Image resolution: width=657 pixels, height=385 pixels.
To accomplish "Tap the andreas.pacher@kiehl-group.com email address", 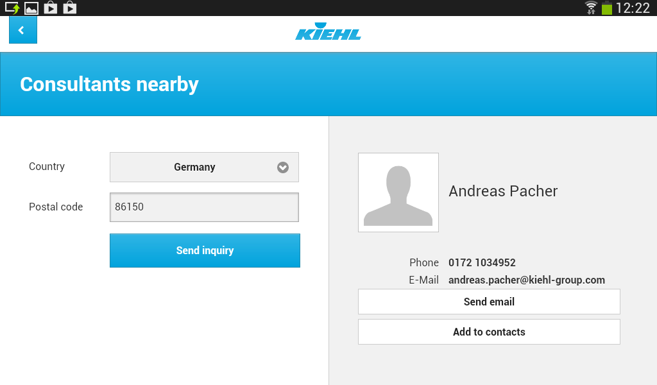I will 527,280.
